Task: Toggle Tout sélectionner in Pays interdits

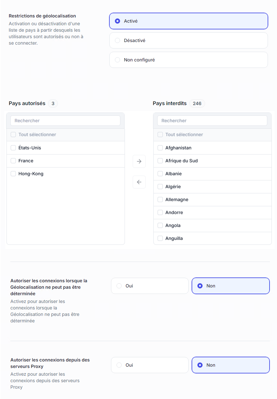Action: 160,135
